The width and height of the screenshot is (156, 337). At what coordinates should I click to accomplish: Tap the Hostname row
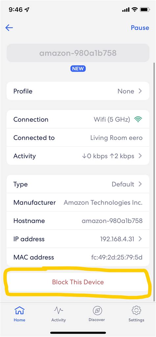(78, 221)
